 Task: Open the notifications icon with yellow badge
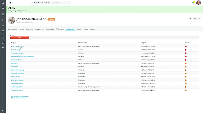point(193,2)
